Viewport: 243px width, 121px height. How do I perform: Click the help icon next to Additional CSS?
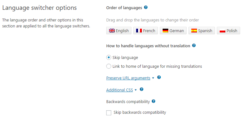[142, 89]
